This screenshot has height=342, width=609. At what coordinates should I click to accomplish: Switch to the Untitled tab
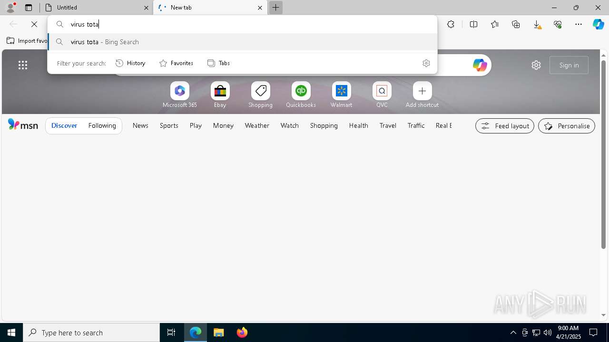pyautogui.click(x=97, y=8)
